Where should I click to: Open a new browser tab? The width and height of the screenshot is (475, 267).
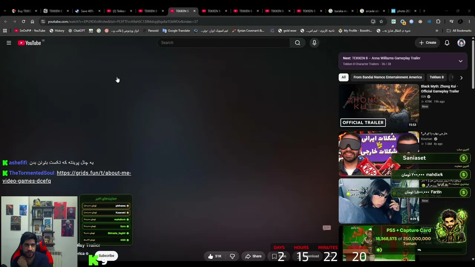tap(424, 11)
